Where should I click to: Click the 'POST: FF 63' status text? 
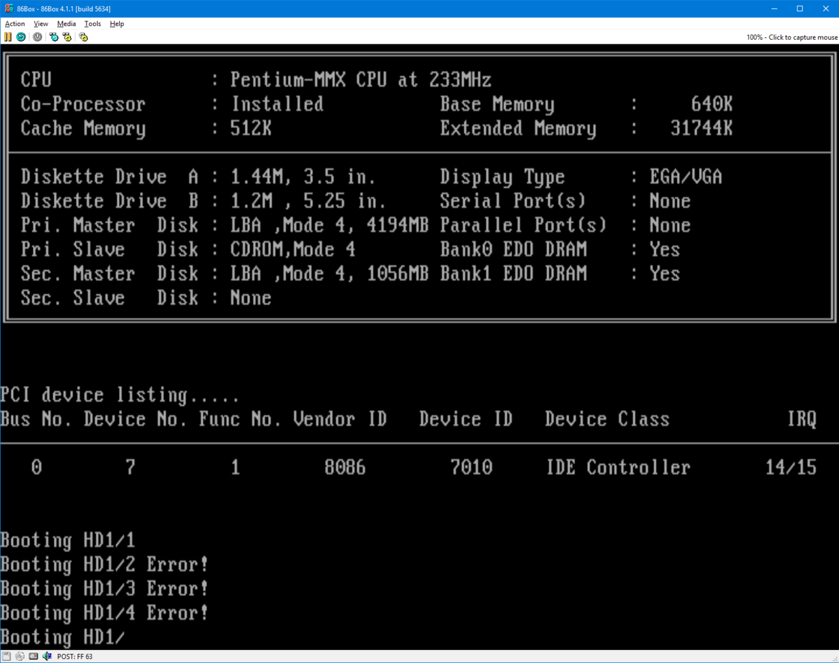75,656
